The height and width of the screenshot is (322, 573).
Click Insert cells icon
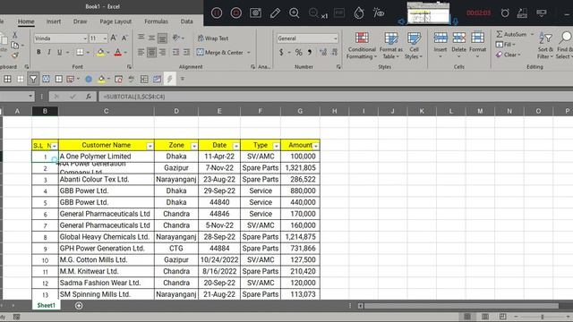point(440,38)
